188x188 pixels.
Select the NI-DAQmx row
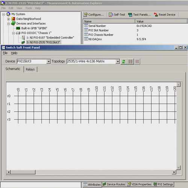click(x=135, y=39)
